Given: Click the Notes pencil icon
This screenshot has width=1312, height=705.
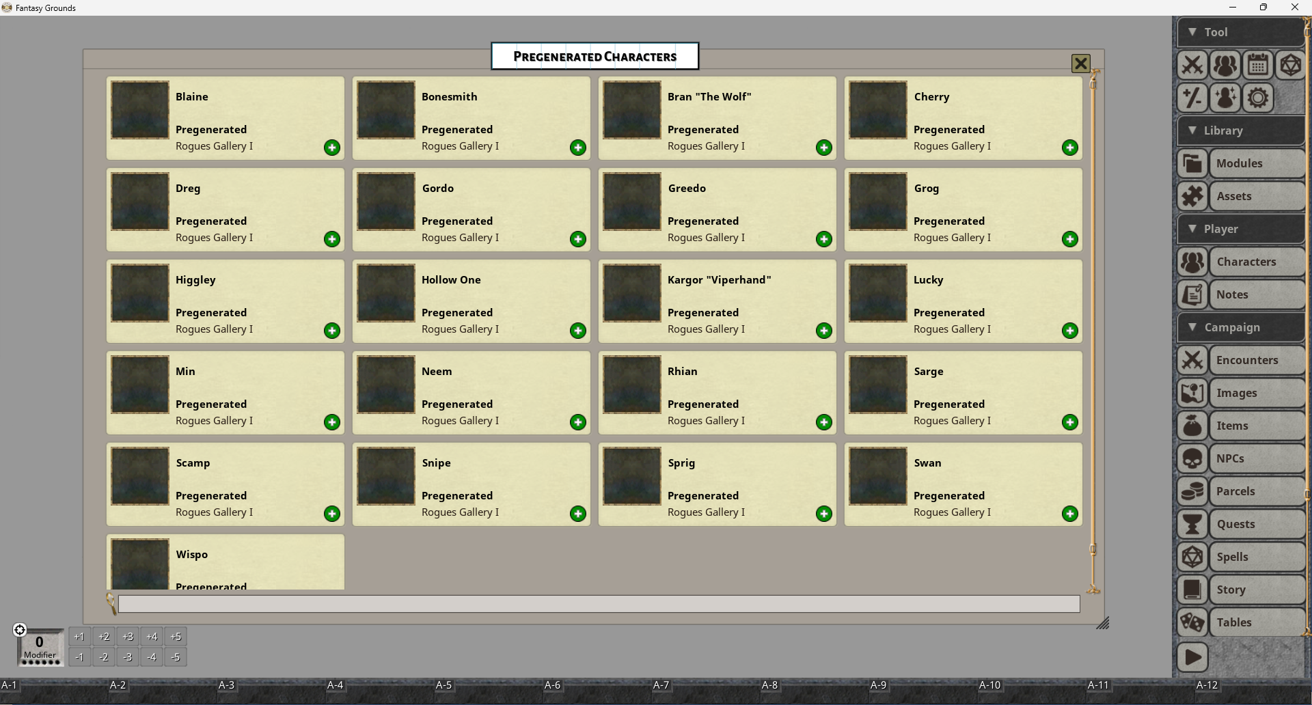Looking at the screenshot, I should (1192, 294).
